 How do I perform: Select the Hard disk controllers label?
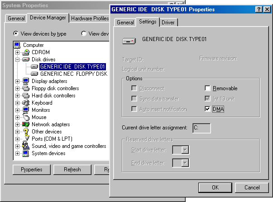[x=53, y=96]
